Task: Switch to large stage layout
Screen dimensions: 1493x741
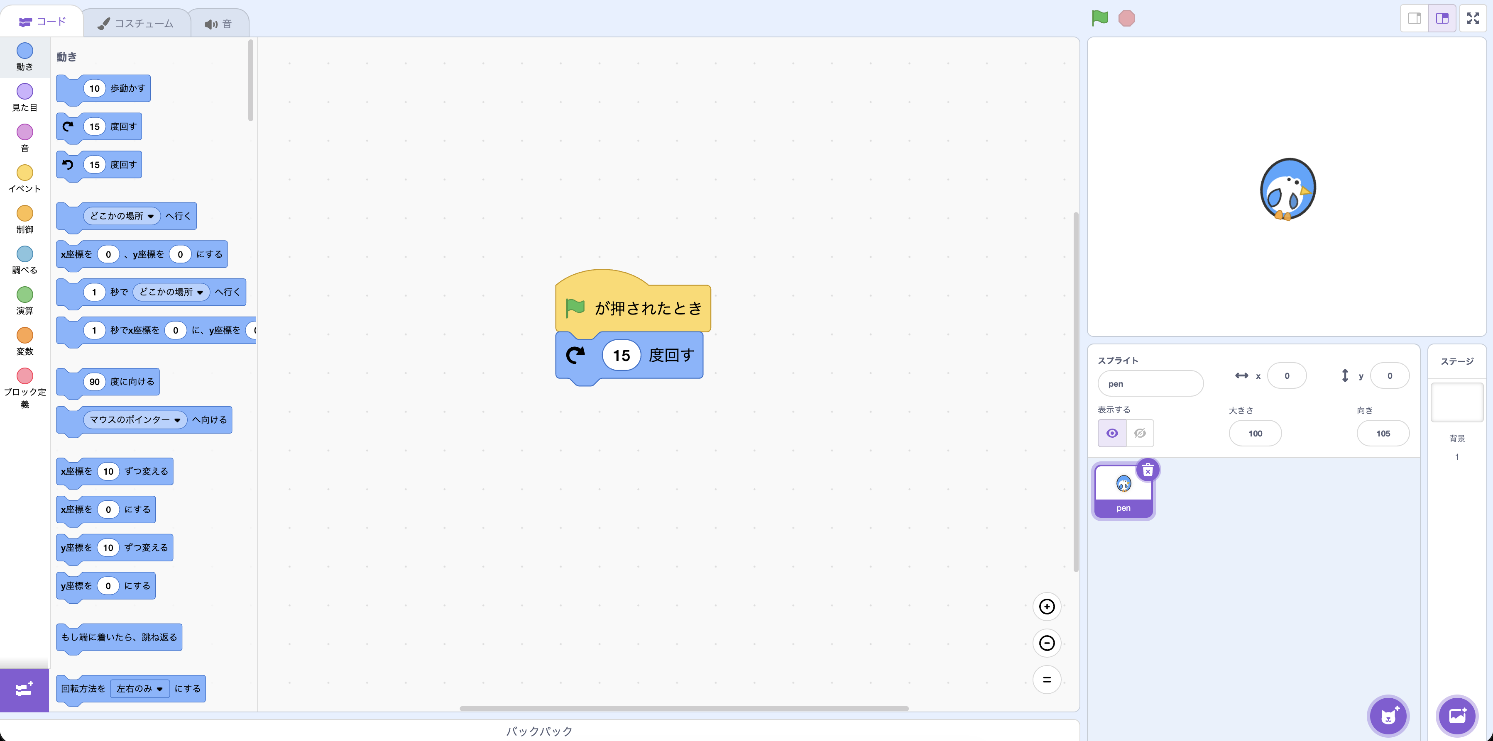Action: 1442,19
